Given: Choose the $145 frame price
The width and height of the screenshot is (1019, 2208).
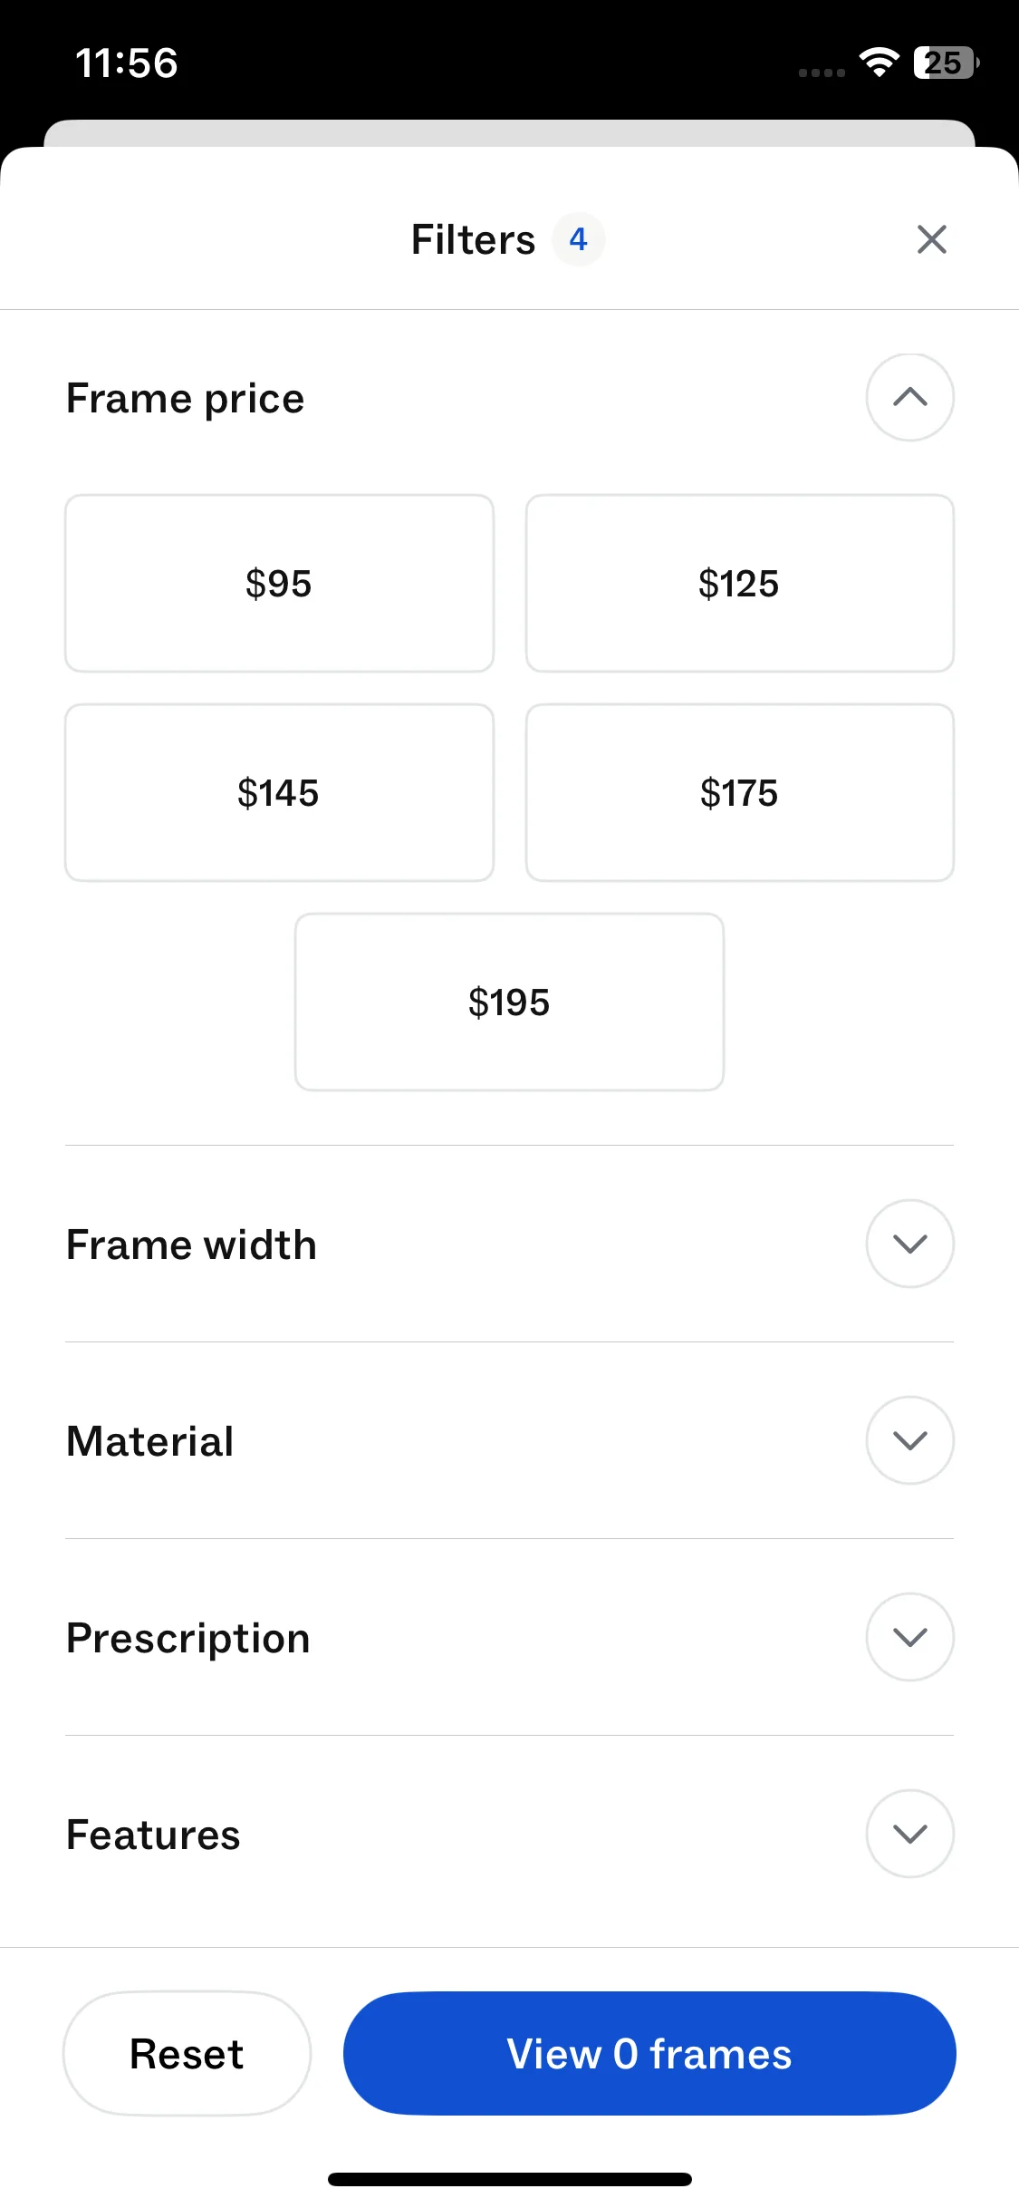Looking at the screenshot, I should click(279, 793).
